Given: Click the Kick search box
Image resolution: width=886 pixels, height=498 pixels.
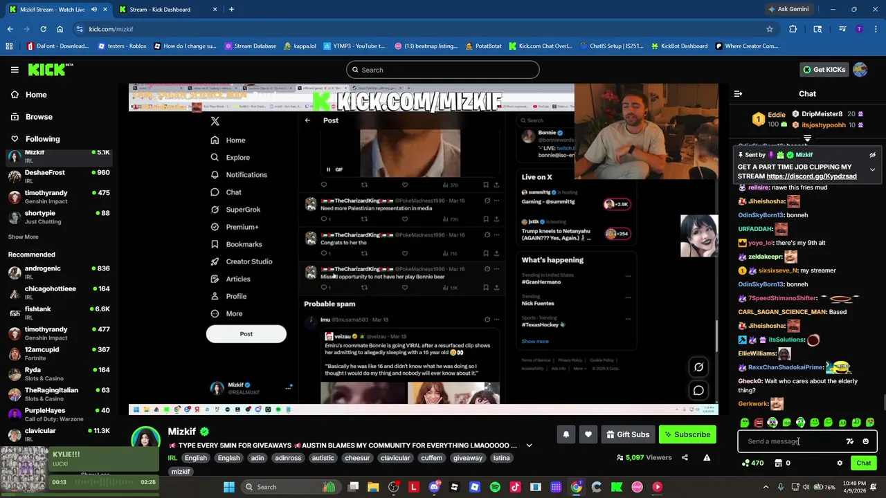Looking at the screenshot, I should pyautogui.click(x=442, y=70).
